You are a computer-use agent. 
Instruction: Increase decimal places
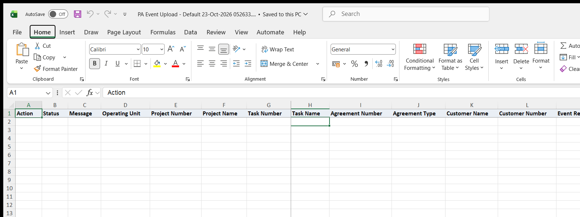coord(379,64)
